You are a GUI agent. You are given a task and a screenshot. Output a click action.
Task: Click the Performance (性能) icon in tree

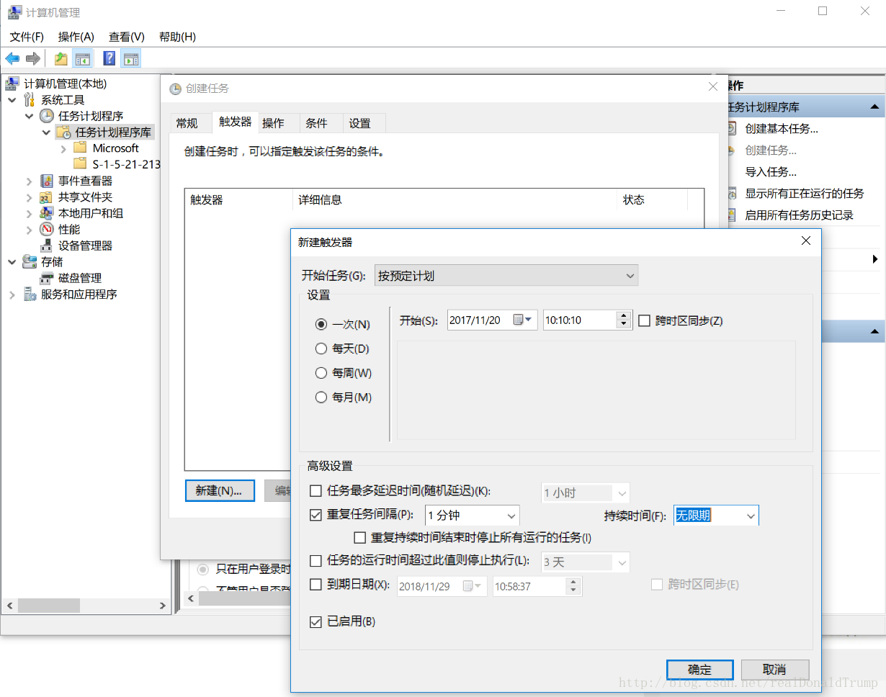click(47, 229)
